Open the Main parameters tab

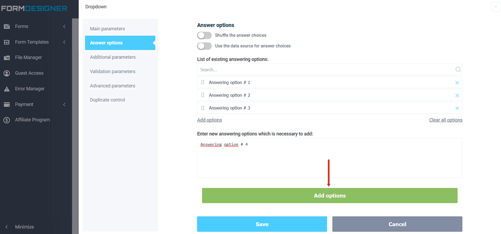click(108, 29)
